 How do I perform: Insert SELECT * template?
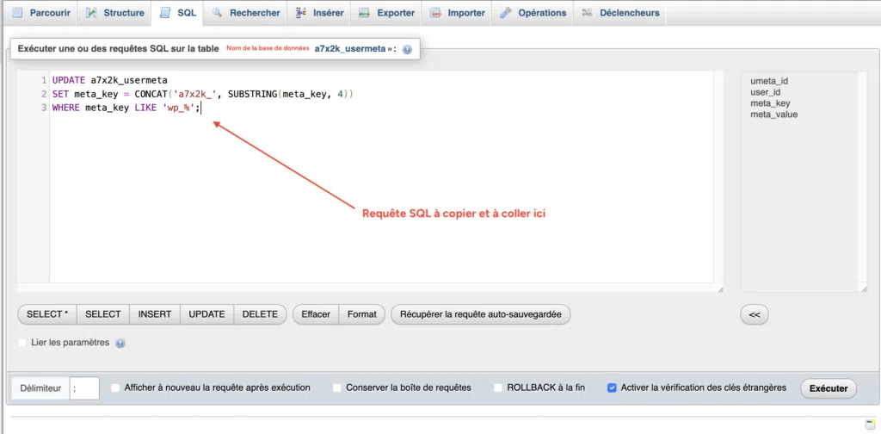click(x=47, y=314)
